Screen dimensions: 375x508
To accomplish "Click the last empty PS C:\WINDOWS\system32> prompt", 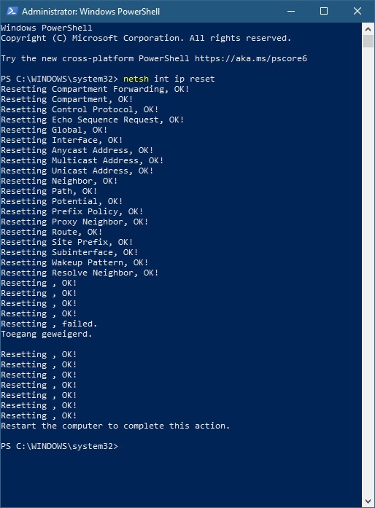I will (x=59, y=446).
